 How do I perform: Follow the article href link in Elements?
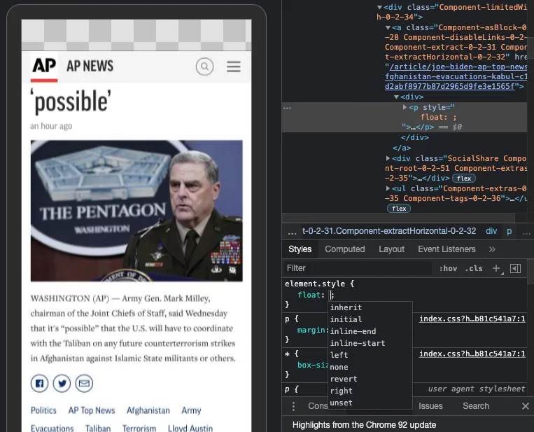click(456, 76)
